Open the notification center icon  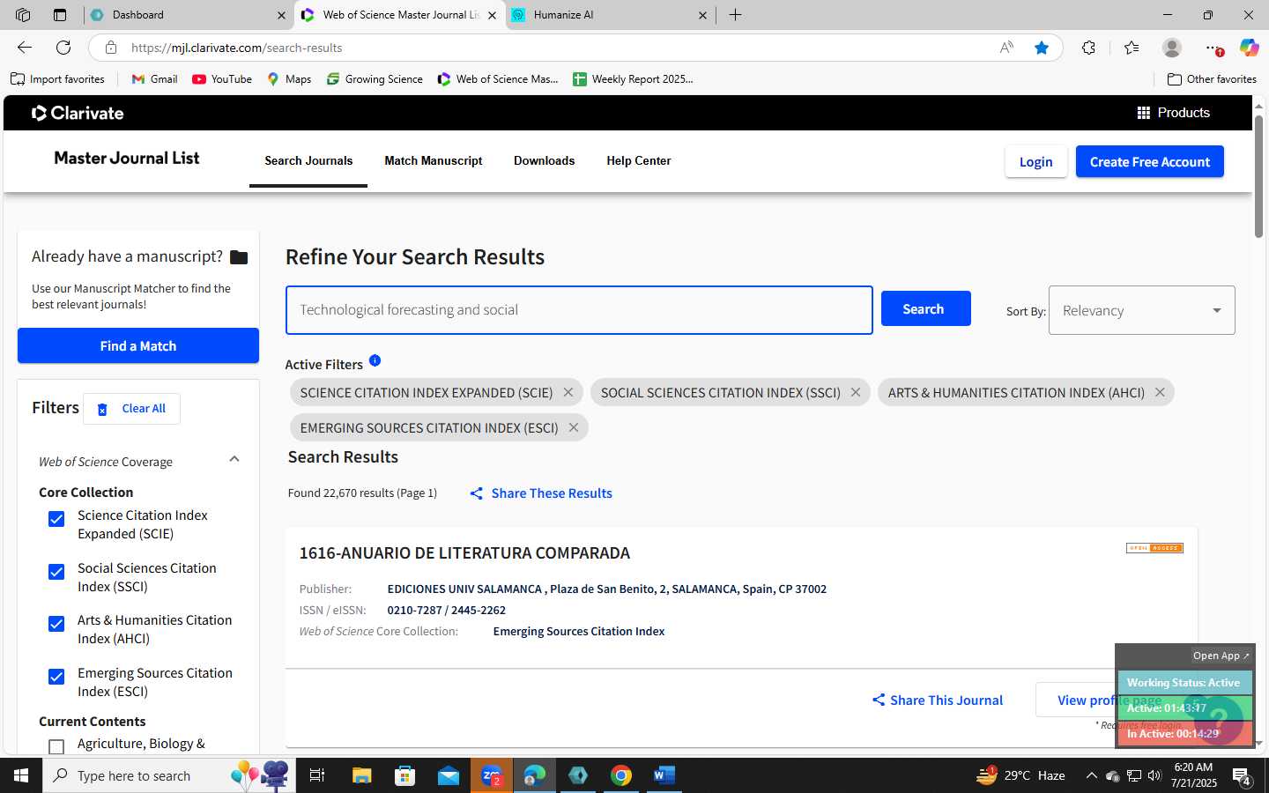1242,776
